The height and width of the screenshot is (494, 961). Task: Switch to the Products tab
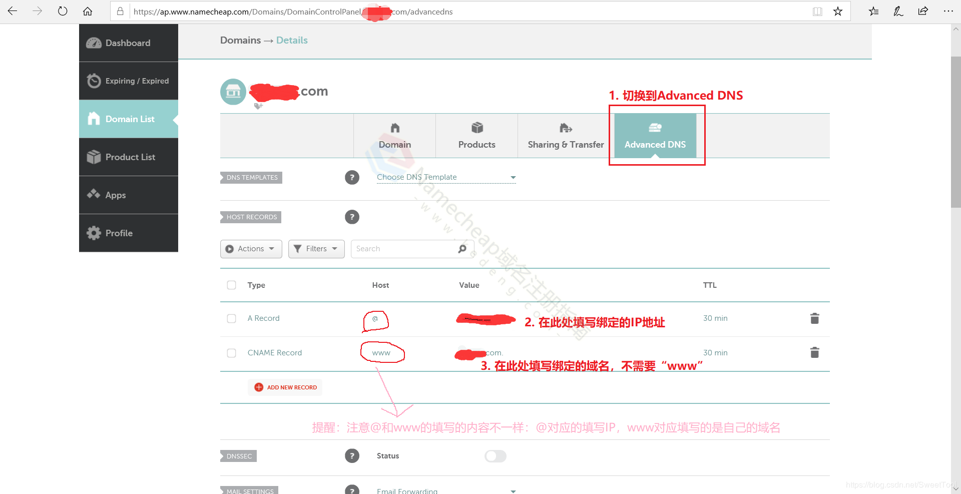coord(476,136)
